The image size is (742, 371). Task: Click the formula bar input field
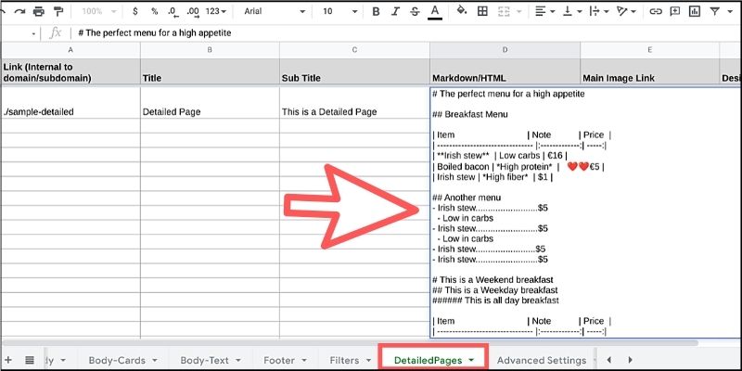371,32
